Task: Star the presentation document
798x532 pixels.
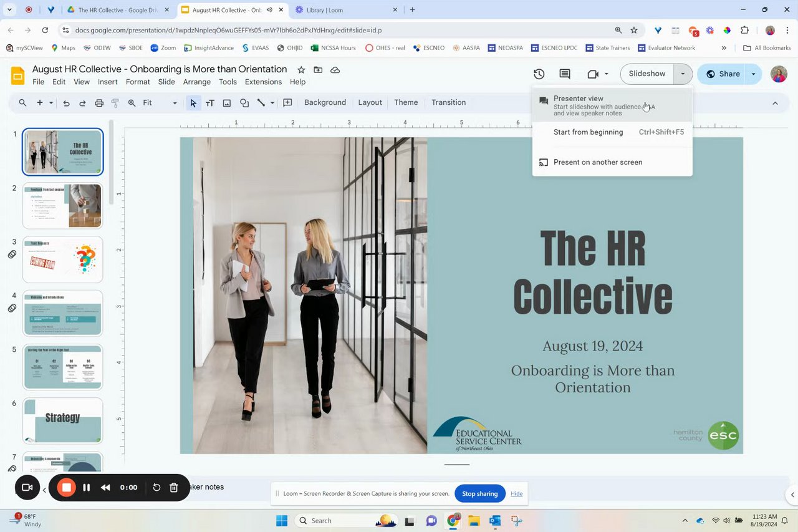Action: coord(301,70)
